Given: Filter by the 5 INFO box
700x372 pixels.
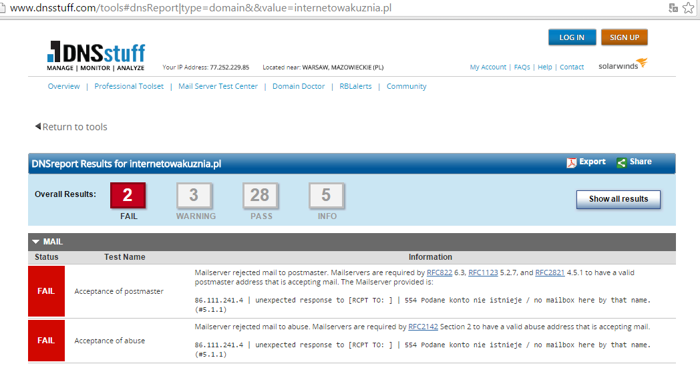Looking at the screenshot, I should 327,195.
